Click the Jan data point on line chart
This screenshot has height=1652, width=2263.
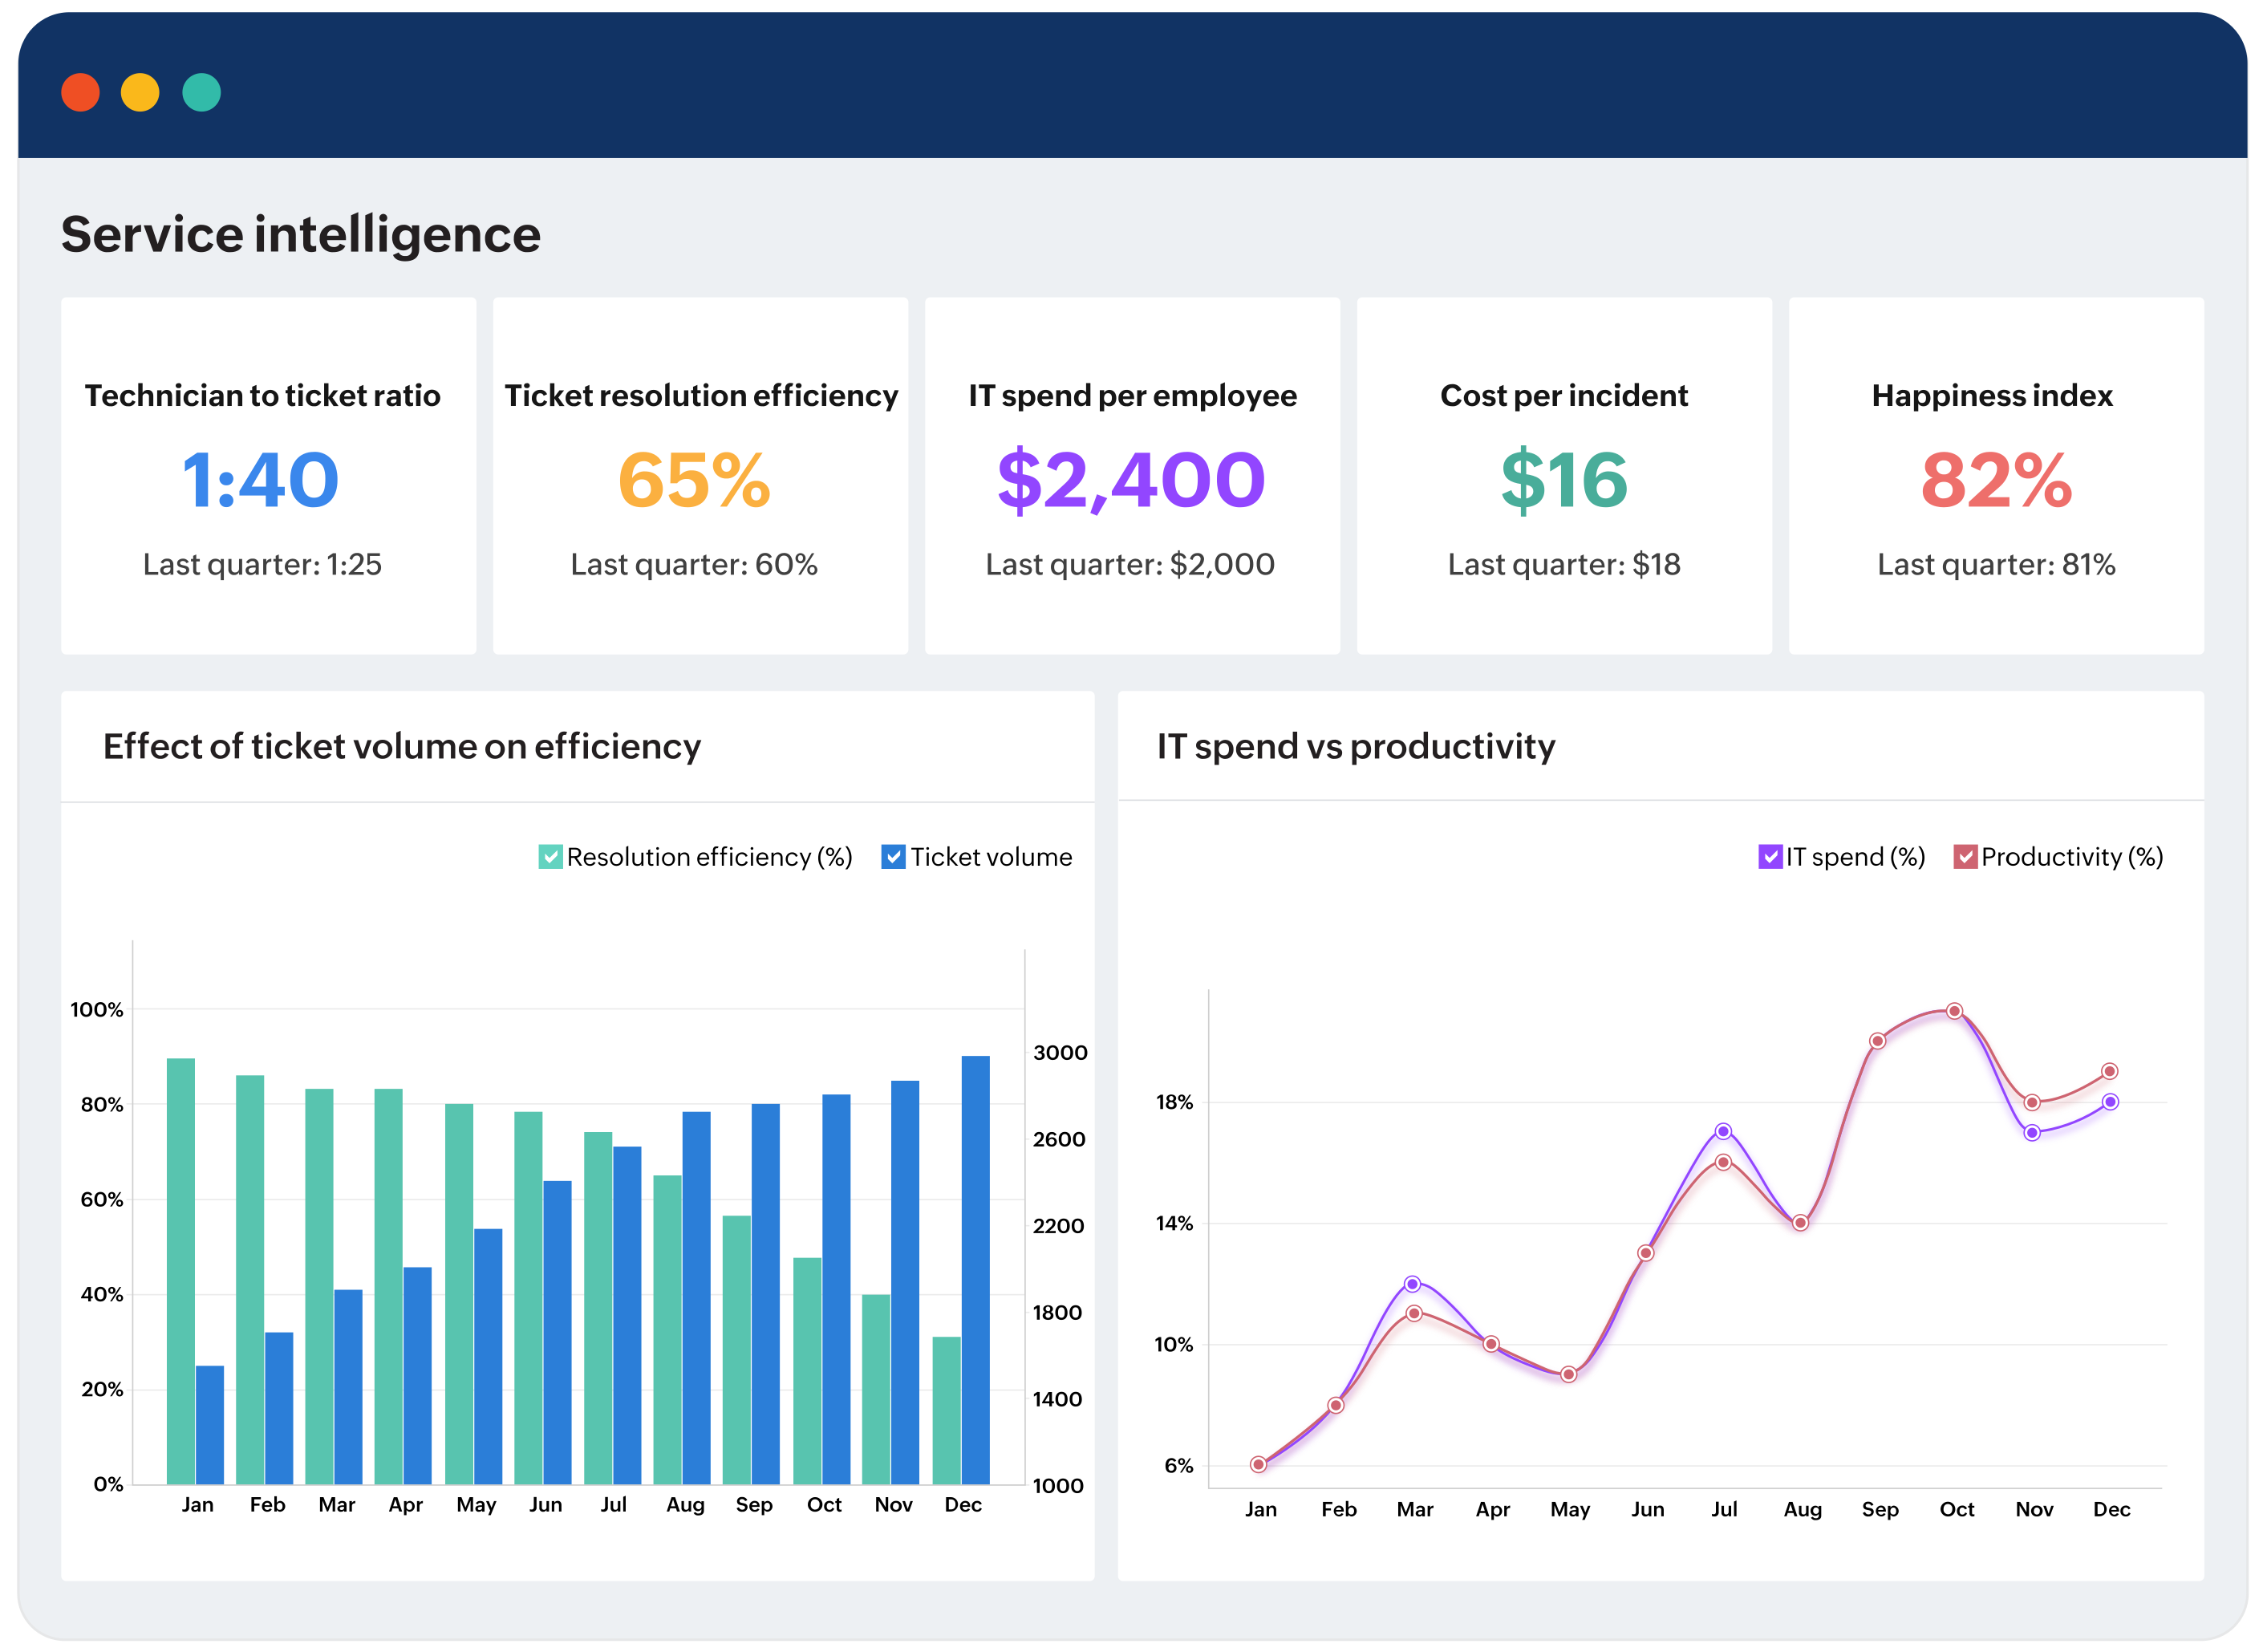pos(1259,1465)
